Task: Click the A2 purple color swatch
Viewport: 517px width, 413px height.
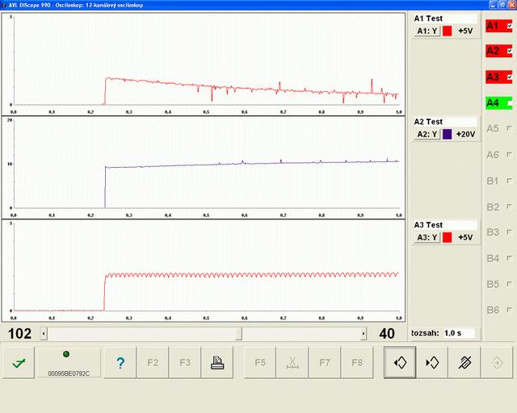Action: [448, 134]
